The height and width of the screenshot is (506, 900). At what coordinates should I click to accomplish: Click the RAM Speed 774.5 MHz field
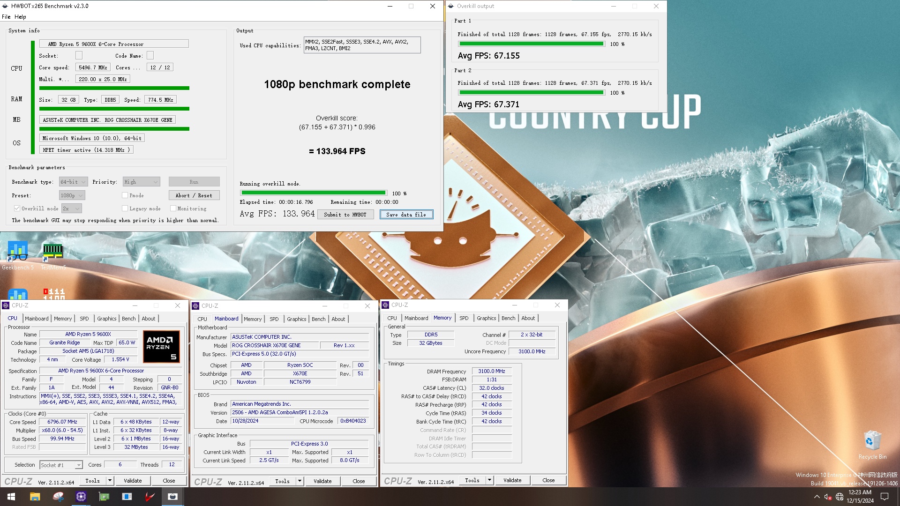[x=161, y=100]
